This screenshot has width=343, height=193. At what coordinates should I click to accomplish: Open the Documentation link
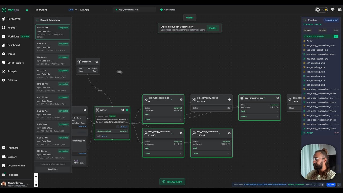point(16,166)
